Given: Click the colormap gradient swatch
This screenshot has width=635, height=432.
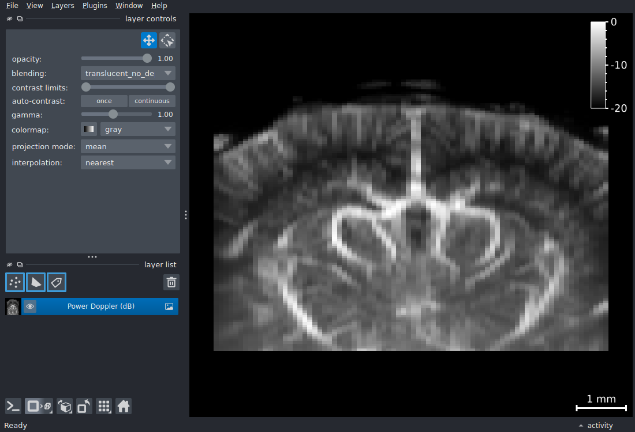Looking at the screenshot, I should (89, 130).
